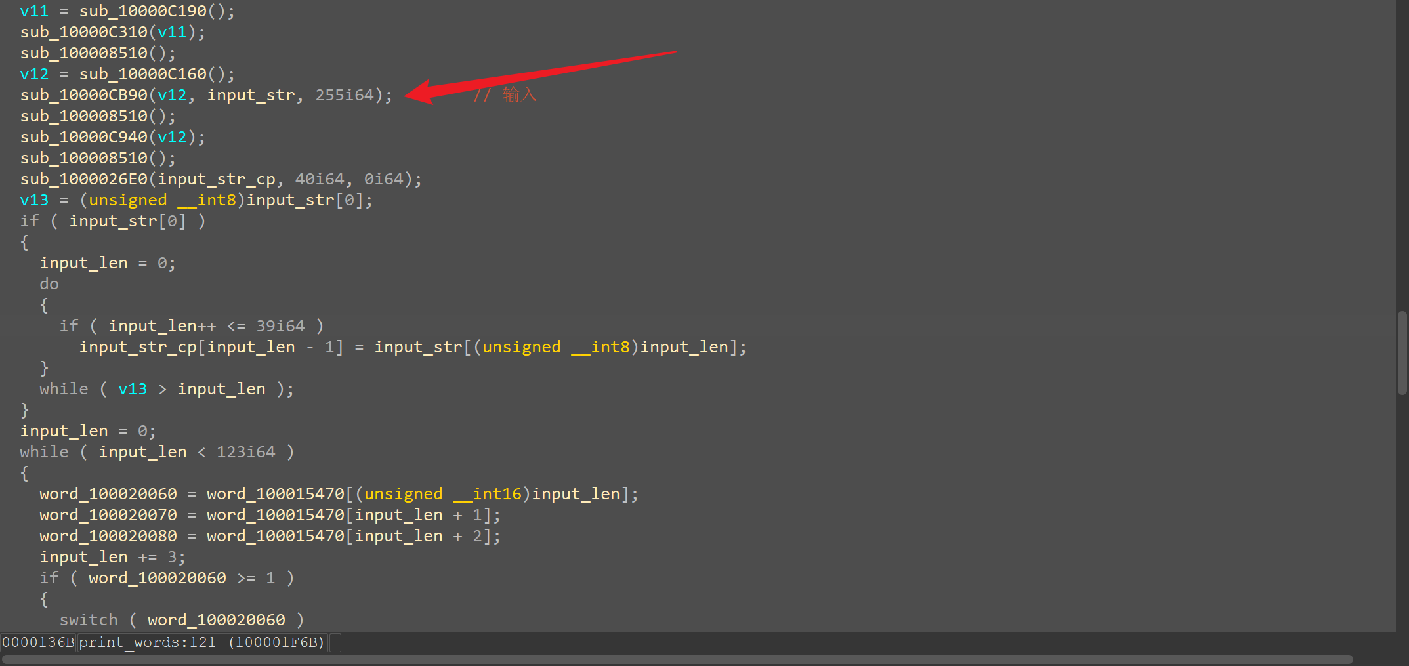The height and width of the screenshot is (666, 1409).
Task: Select the 'switch' keyword
Action: pyautogui.click(x=89, y=620)
